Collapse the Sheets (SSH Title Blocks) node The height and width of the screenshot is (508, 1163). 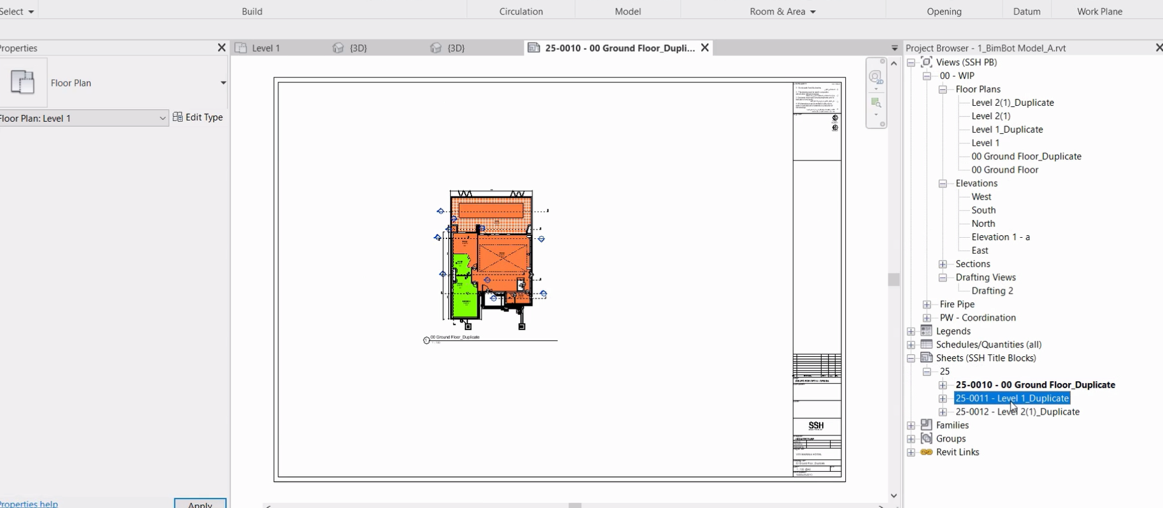click(x=911, y=358)
